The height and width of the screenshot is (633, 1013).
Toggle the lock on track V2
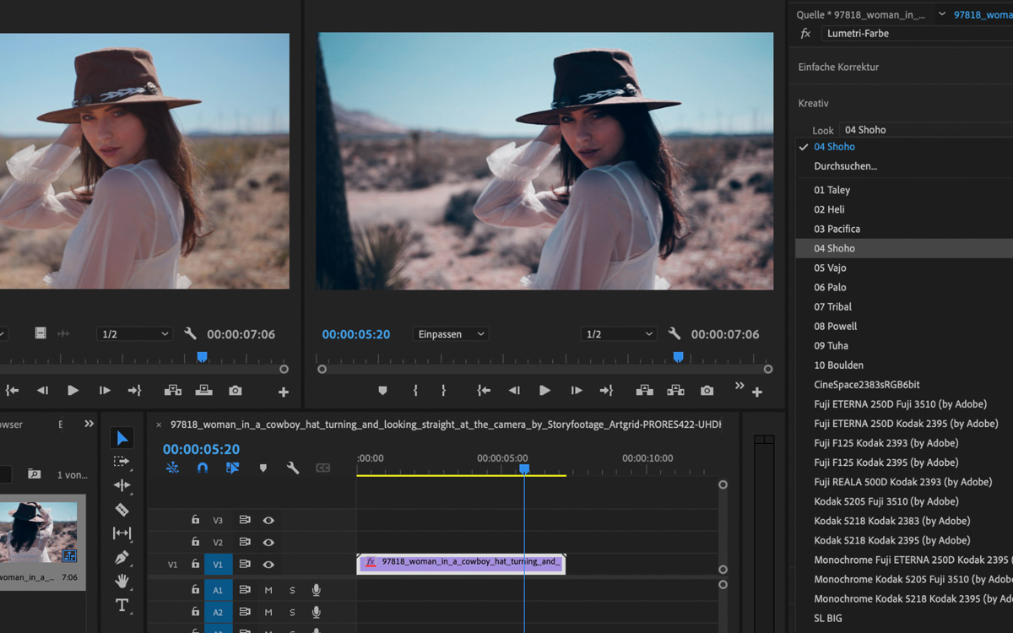(x=195, y=542)
